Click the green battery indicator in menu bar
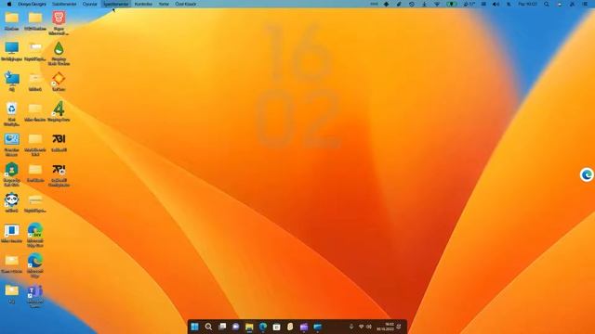Viewport: 595px width, 334px height. click(x=452, y=4)
